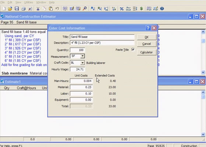Undo with the curved arrow icon

click(x=57, y=9)
